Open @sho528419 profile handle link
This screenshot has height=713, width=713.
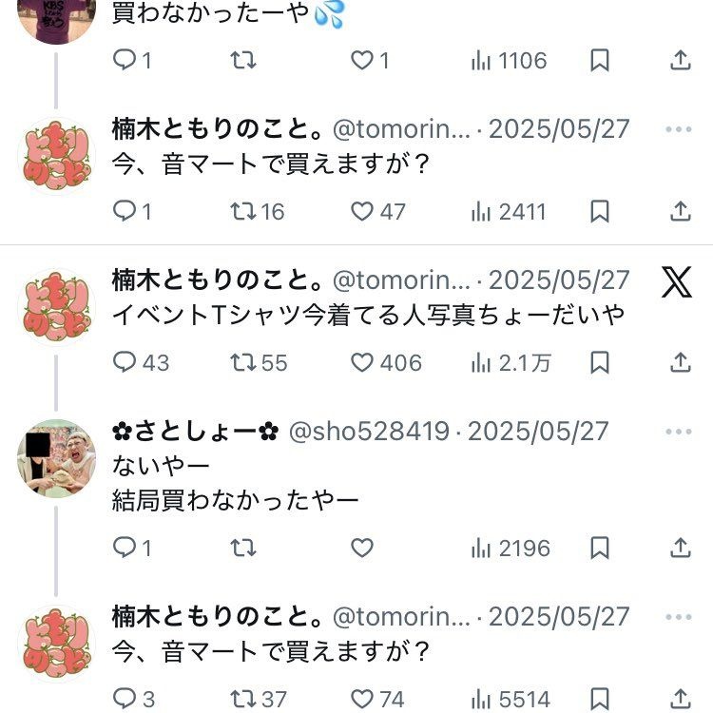coord(368,432)
